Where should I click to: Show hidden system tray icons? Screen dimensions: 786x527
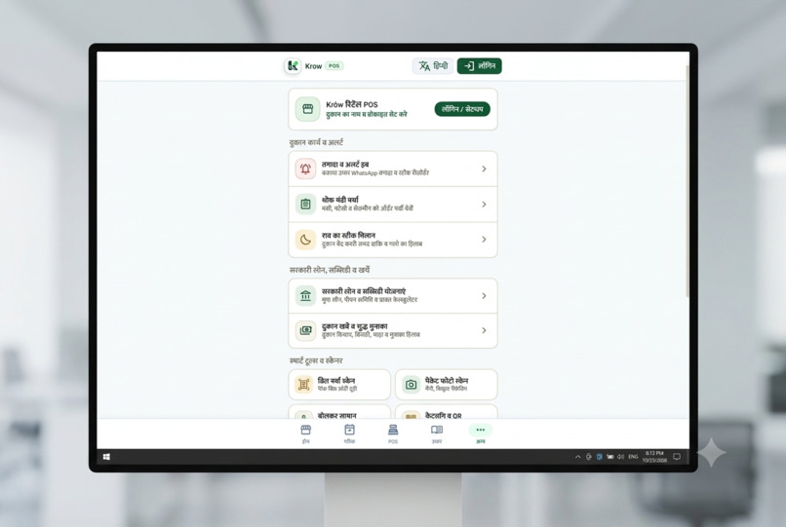[577, 457]
